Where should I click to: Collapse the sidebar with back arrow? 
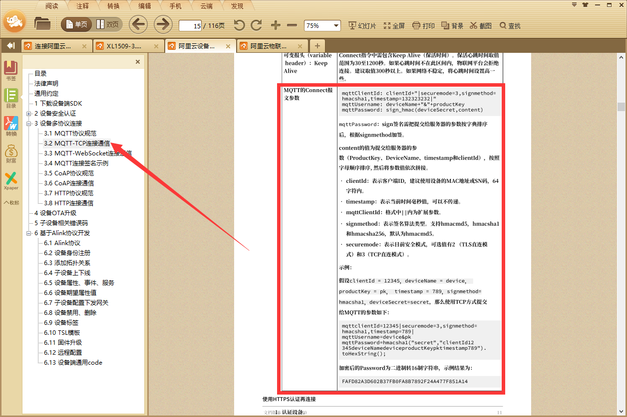click(10, 46)
